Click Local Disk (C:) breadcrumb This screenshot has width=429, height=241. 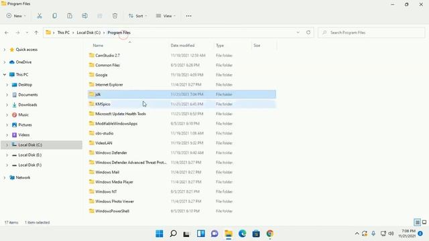88,33
